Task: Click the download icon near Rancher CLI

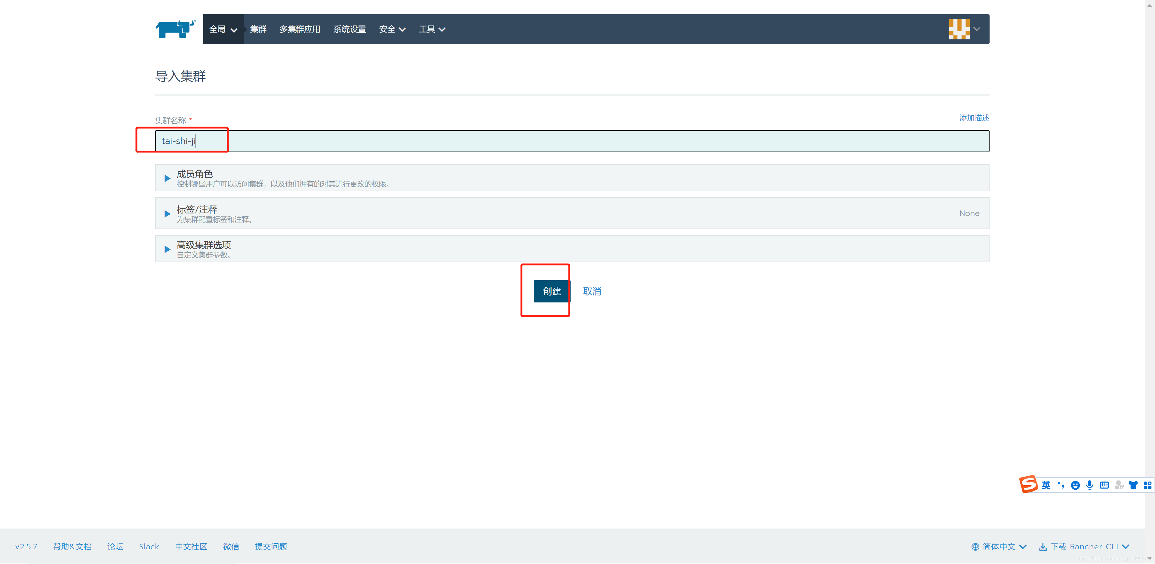Action: [1043, 547]
